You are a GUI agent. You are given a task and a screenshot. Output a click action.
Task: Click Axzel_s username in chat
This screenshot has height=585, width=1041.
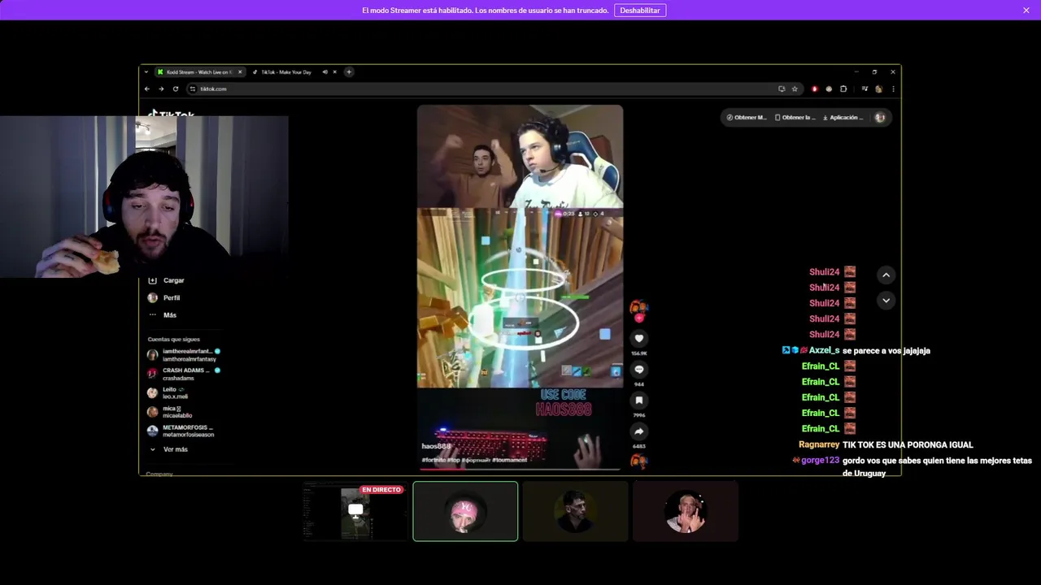(824, 350)
